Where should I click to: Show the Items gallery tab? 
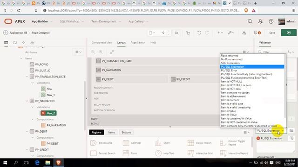(111, 132)
